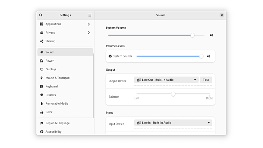Mute the System Volume speaker icon
The height and width of the screenshot is (148, 263).
211,35
